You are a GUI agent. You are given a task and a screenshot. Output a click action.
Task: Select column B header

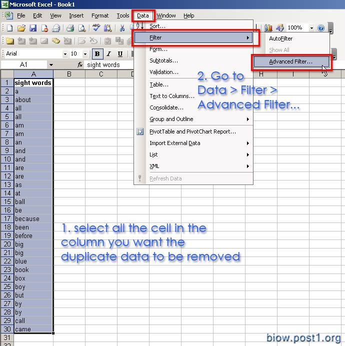click(69, 74)
